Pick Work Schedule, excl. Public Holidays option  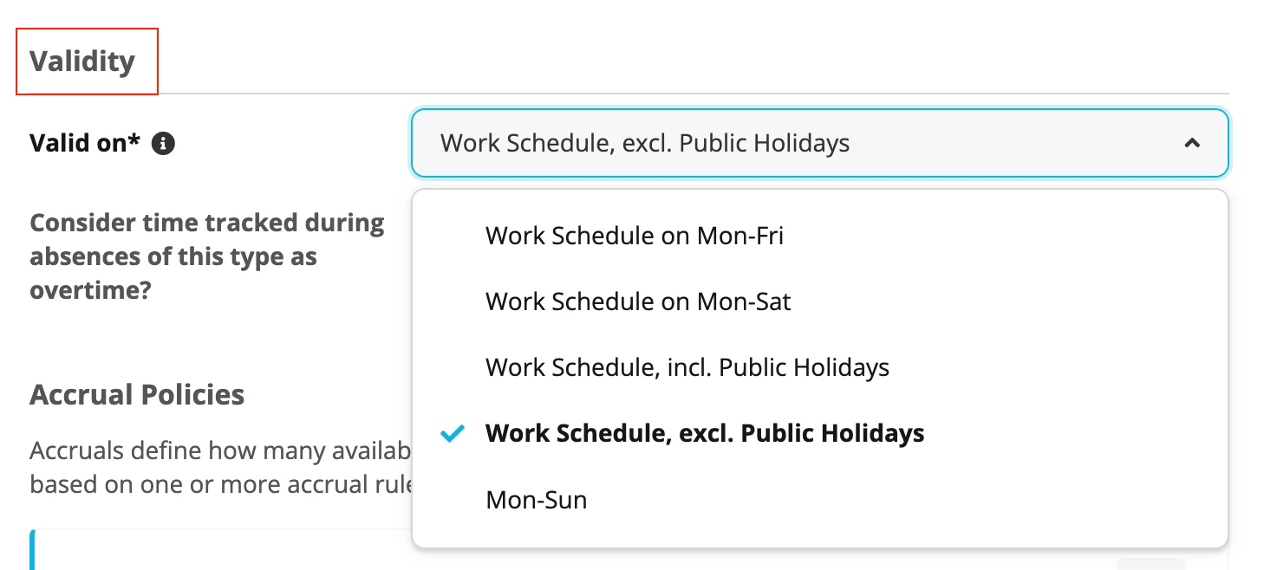[x=819, y=433]
